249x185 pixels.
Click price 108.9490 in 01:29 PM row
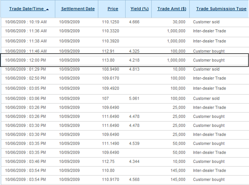click(110, 69)
